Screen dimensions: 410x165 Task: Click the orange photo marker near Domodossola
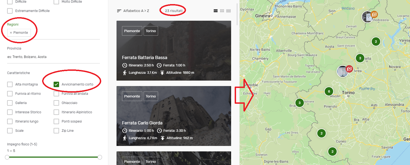pos(374,14)
